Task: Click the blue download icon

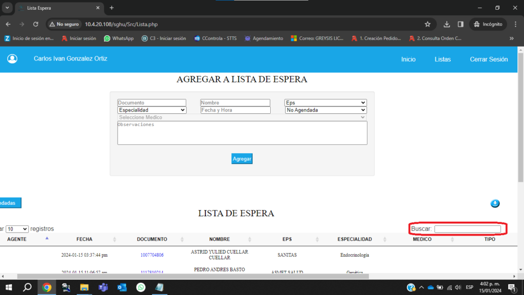Action: [x=495, y=204]
